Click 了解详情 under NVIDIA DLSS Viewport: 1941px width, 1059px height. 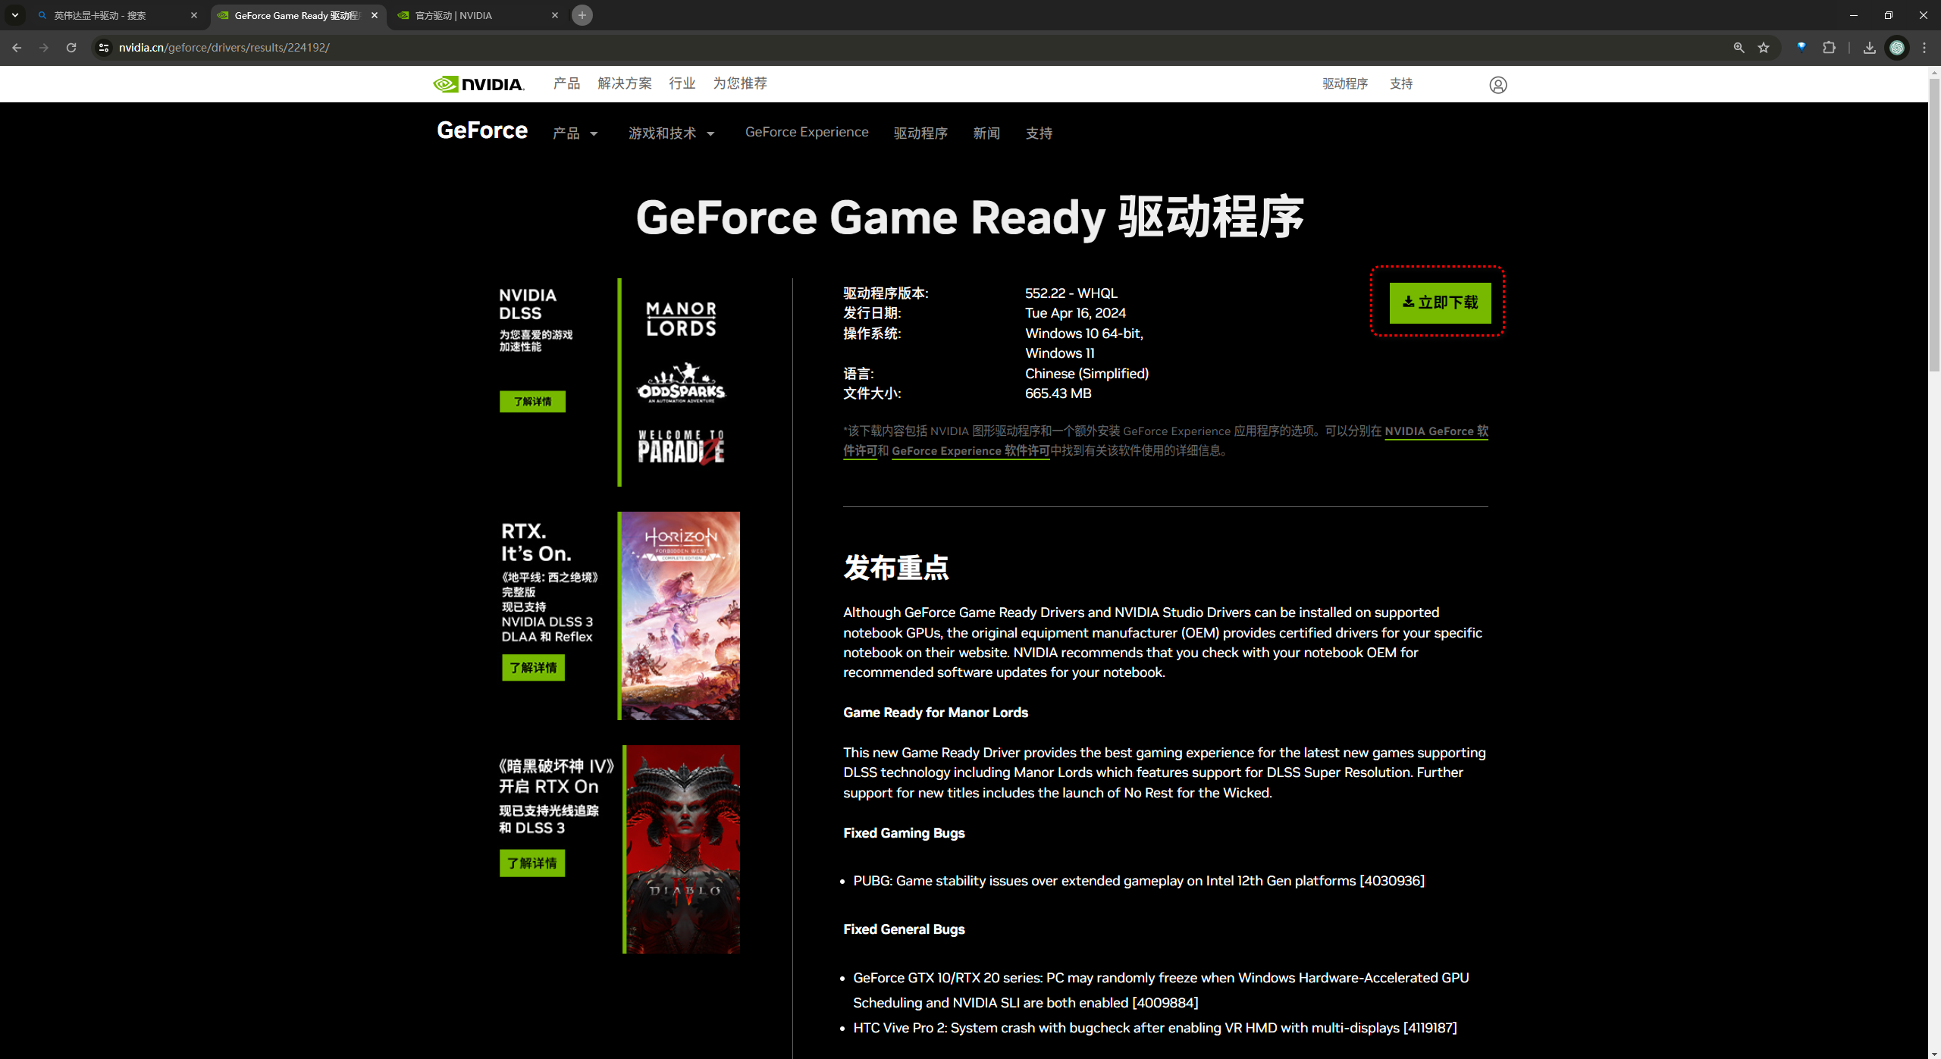click(x=532, y=402)
